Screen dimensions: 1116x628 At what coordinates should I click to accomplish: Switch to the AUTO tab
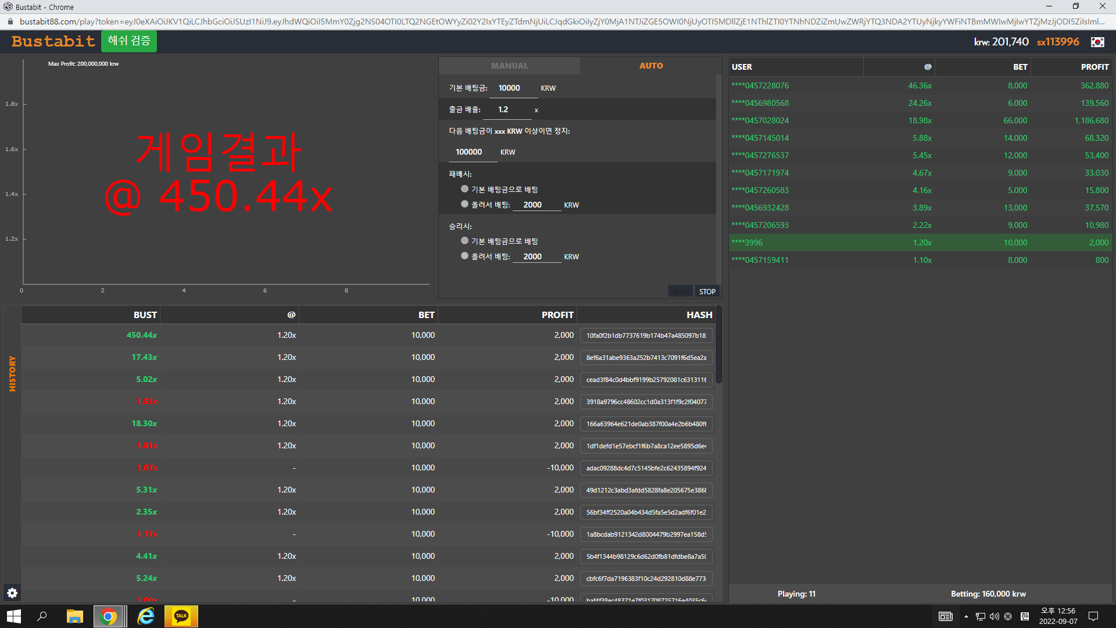[651, 66]
